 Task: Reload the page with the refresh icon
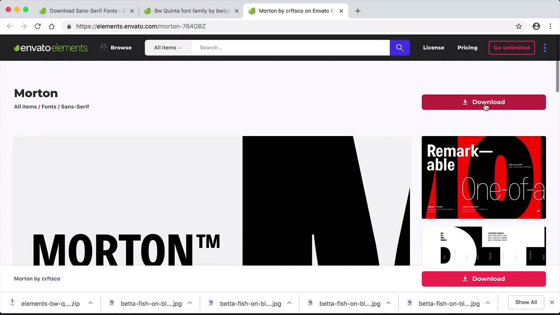38,26
